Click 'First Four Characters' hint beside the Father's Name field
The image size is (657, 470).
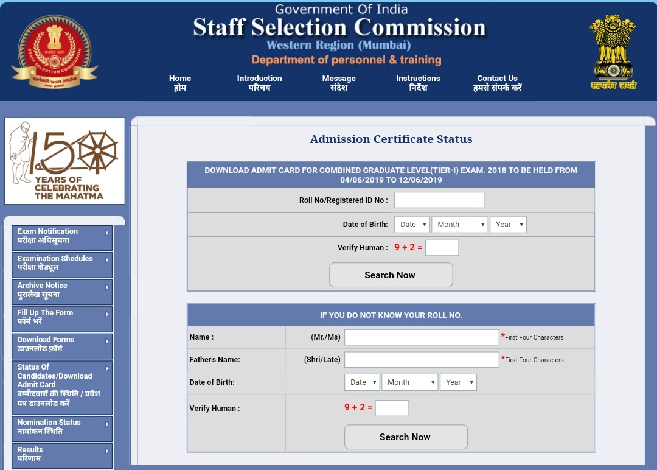coord(534,360)
